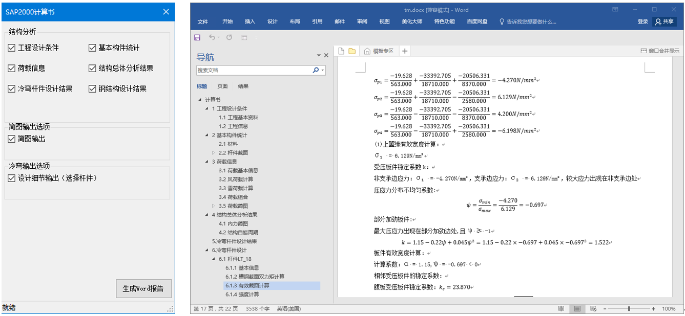Screen dimensions: 685x316
Task: Click the 搜索文档 search input field
Action: coord(254,70)
